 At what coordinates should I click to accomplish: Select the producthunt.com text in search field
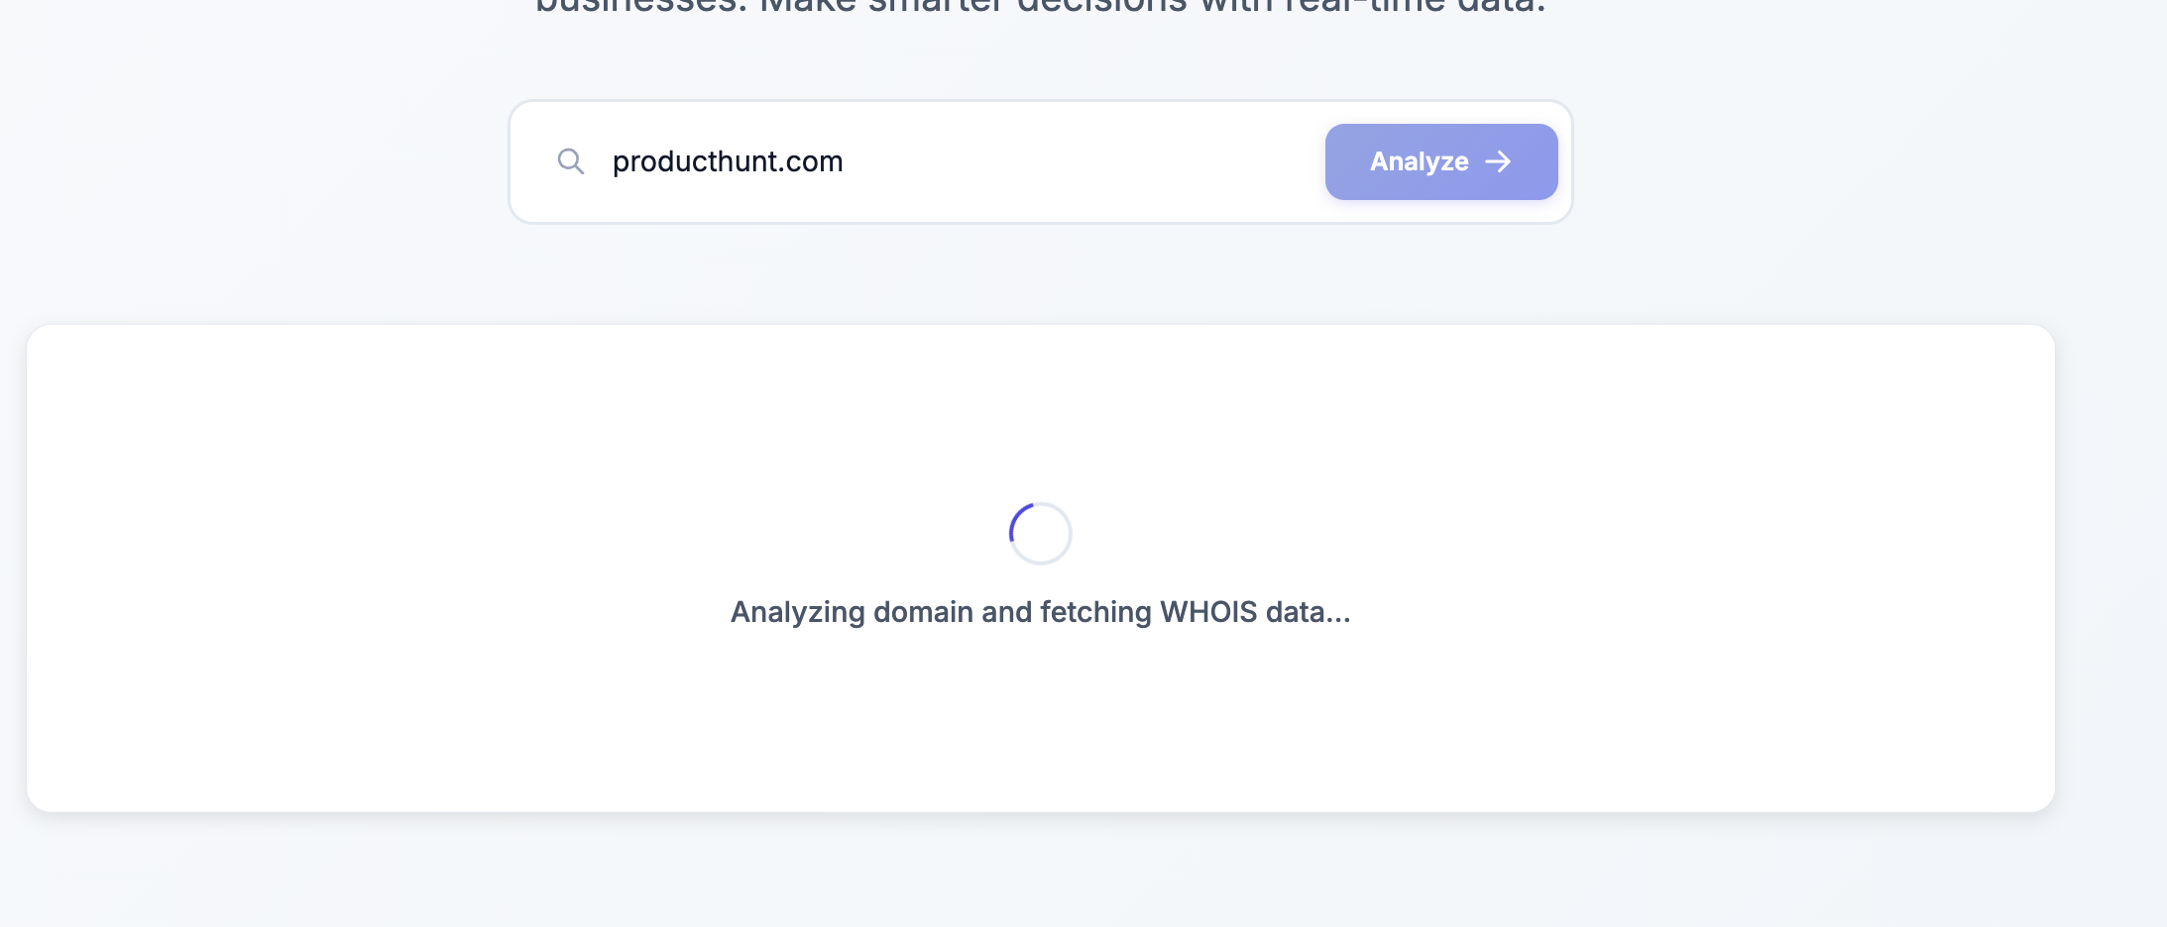(727, 160)
